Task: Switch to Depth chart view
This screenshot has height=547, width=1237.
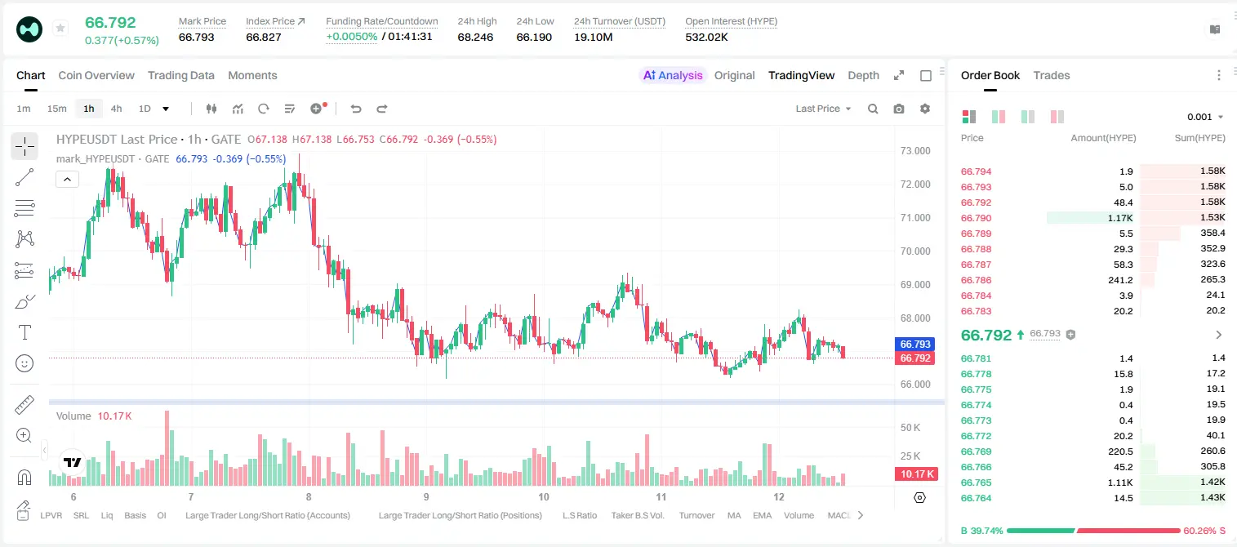Action: [x=863, y=75]
